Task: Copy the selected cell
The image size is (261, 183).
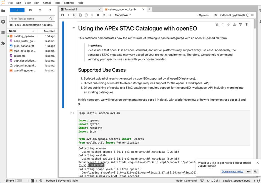Action: 80,15
